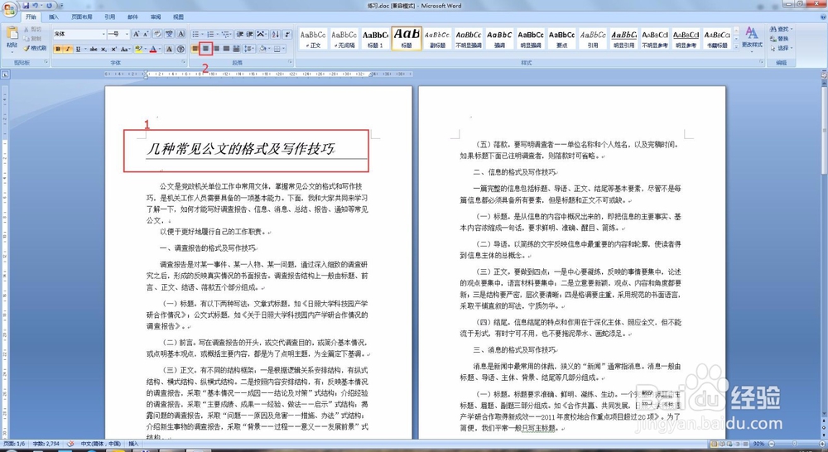The width and height of the screenshot is (828, 452).
Task: Apply the 正文 style
Action: 313,38
